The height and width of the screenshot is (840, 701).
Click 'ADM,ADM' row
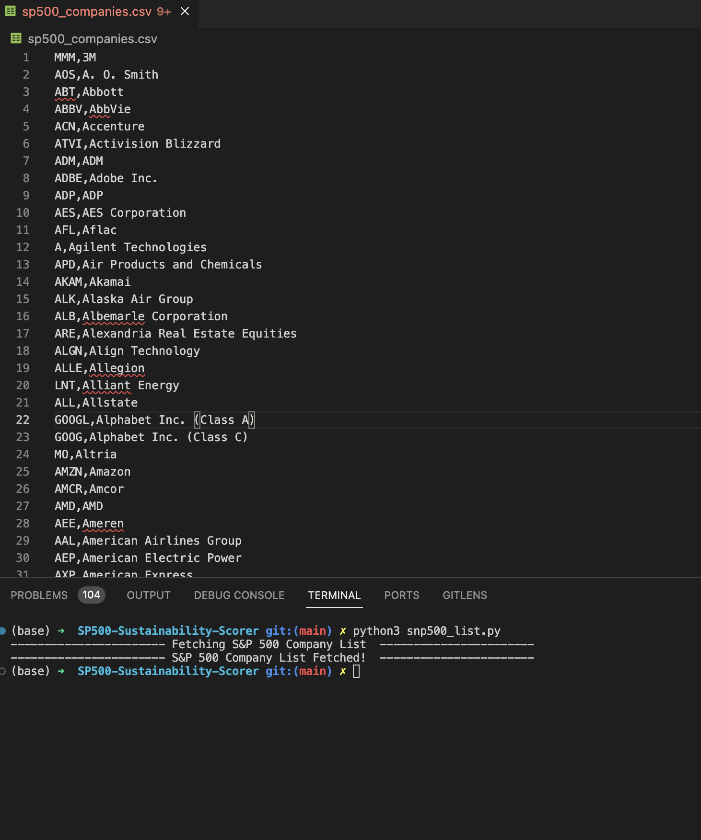(x=79, y=161)
